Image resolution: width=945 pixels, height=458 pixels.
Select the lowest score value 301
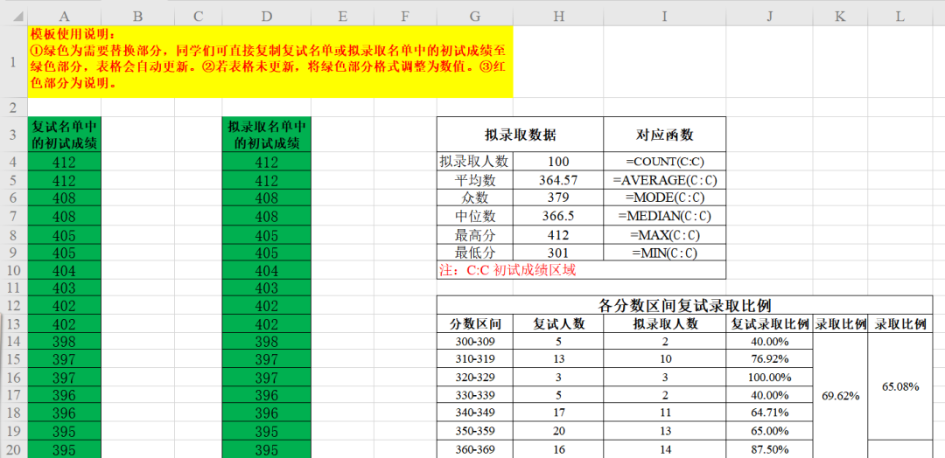click(x=558, y=253)
